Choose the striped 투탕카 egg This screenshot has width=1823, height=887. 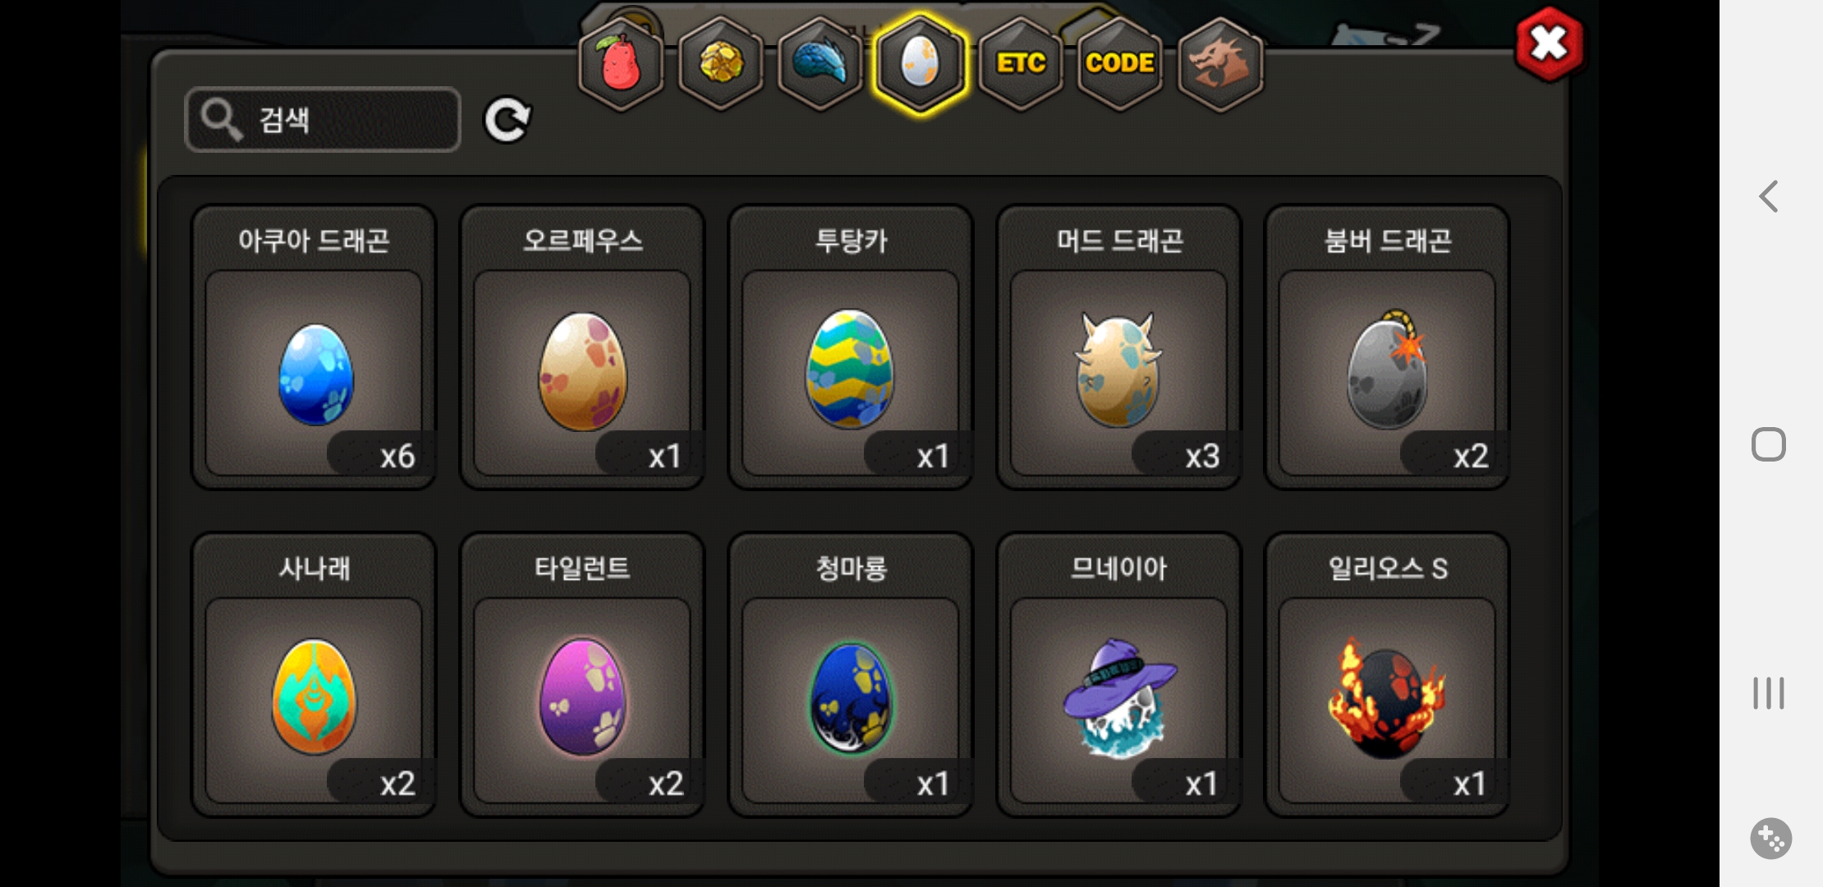pos(851,347)
